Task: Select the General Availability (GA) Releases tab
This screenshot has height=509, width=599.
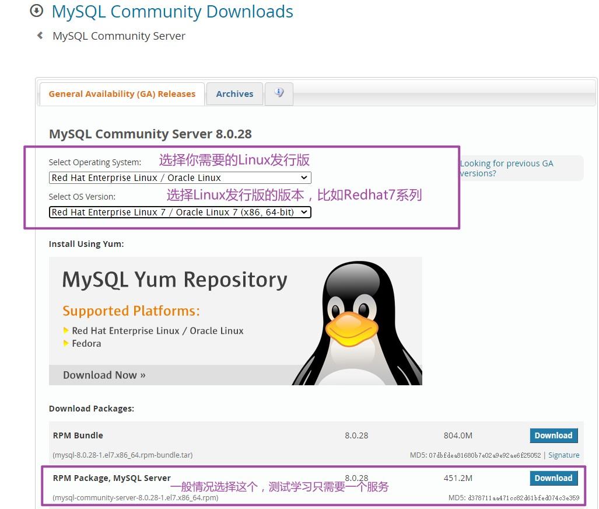Action: [x=122, y=93]
